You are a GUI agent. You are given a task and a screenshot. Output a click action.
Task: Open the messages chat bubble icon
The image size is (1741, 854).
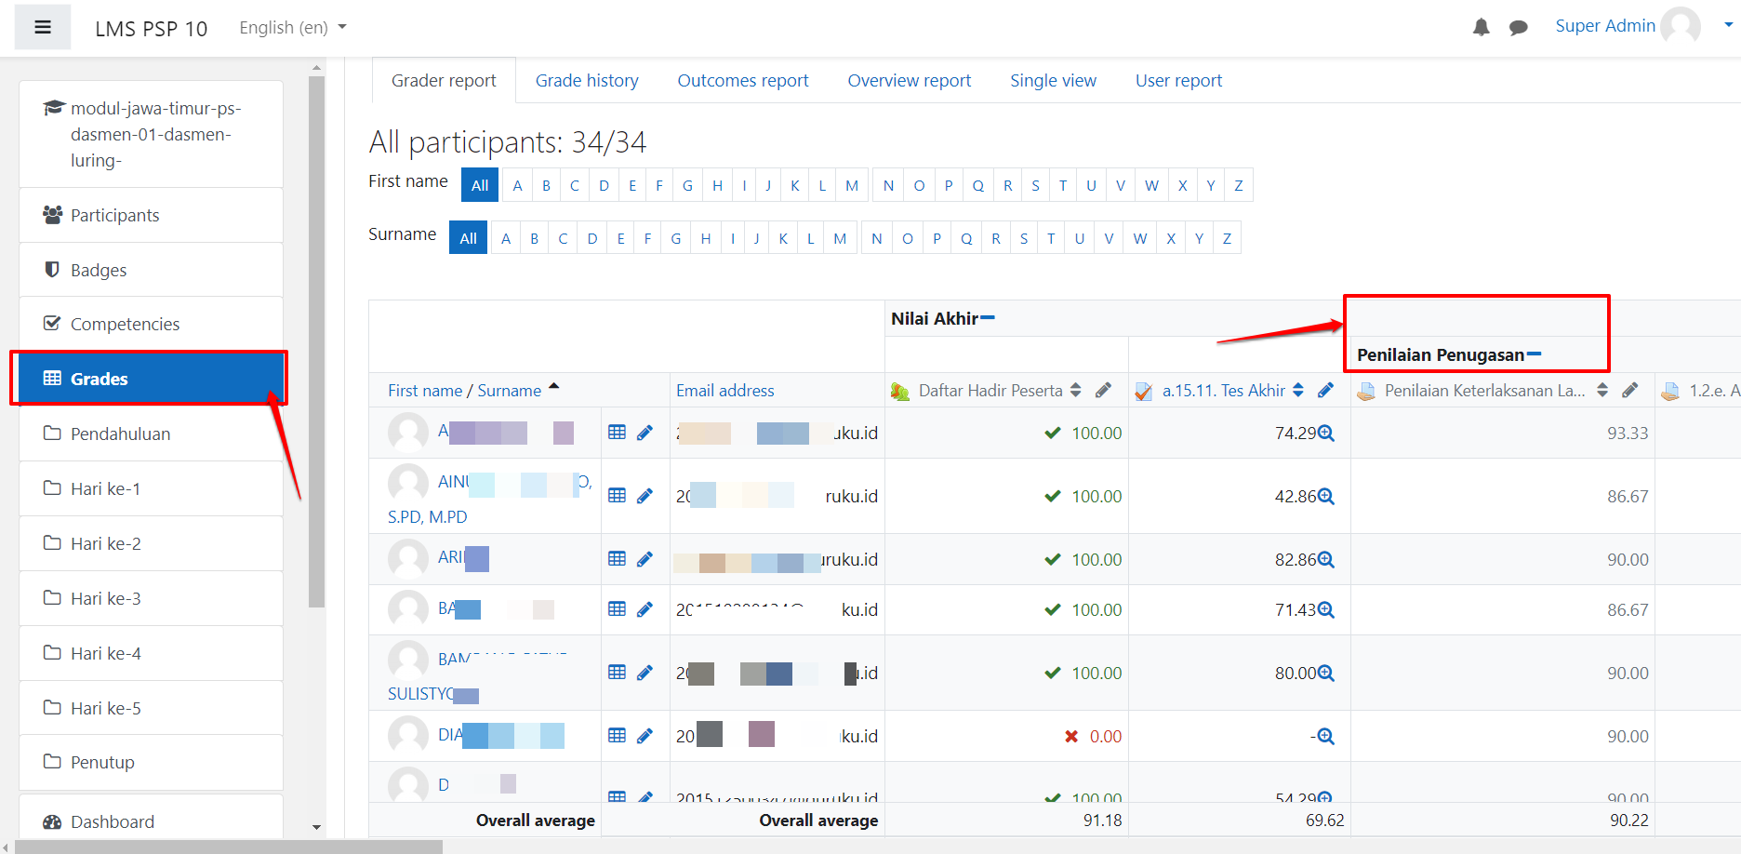pos(1519,28)
